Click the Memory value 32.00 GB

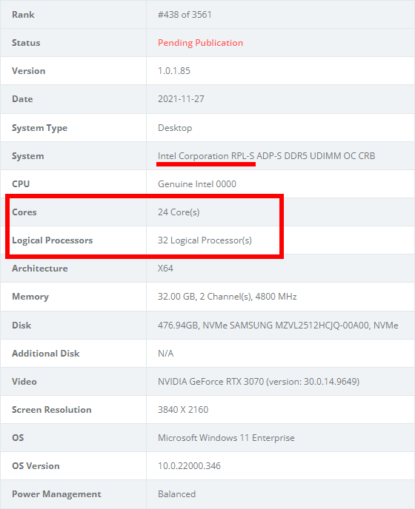click(228, 297)
